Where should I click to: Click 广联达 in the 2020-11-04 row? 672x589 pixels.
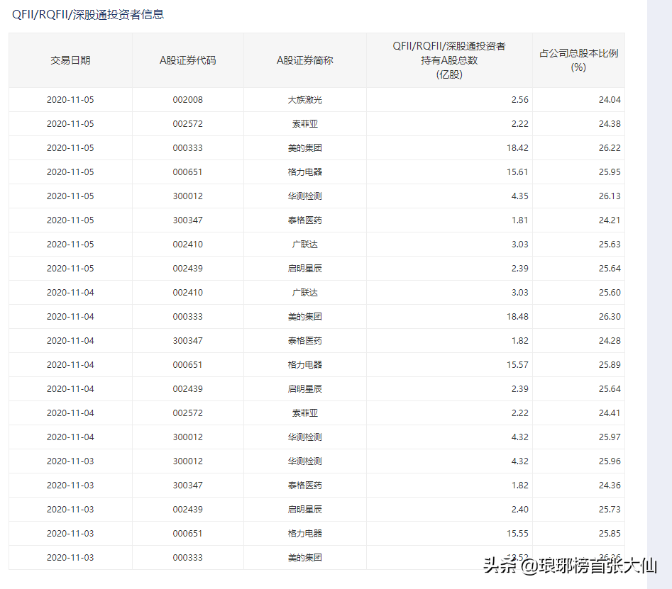[304, 292]
